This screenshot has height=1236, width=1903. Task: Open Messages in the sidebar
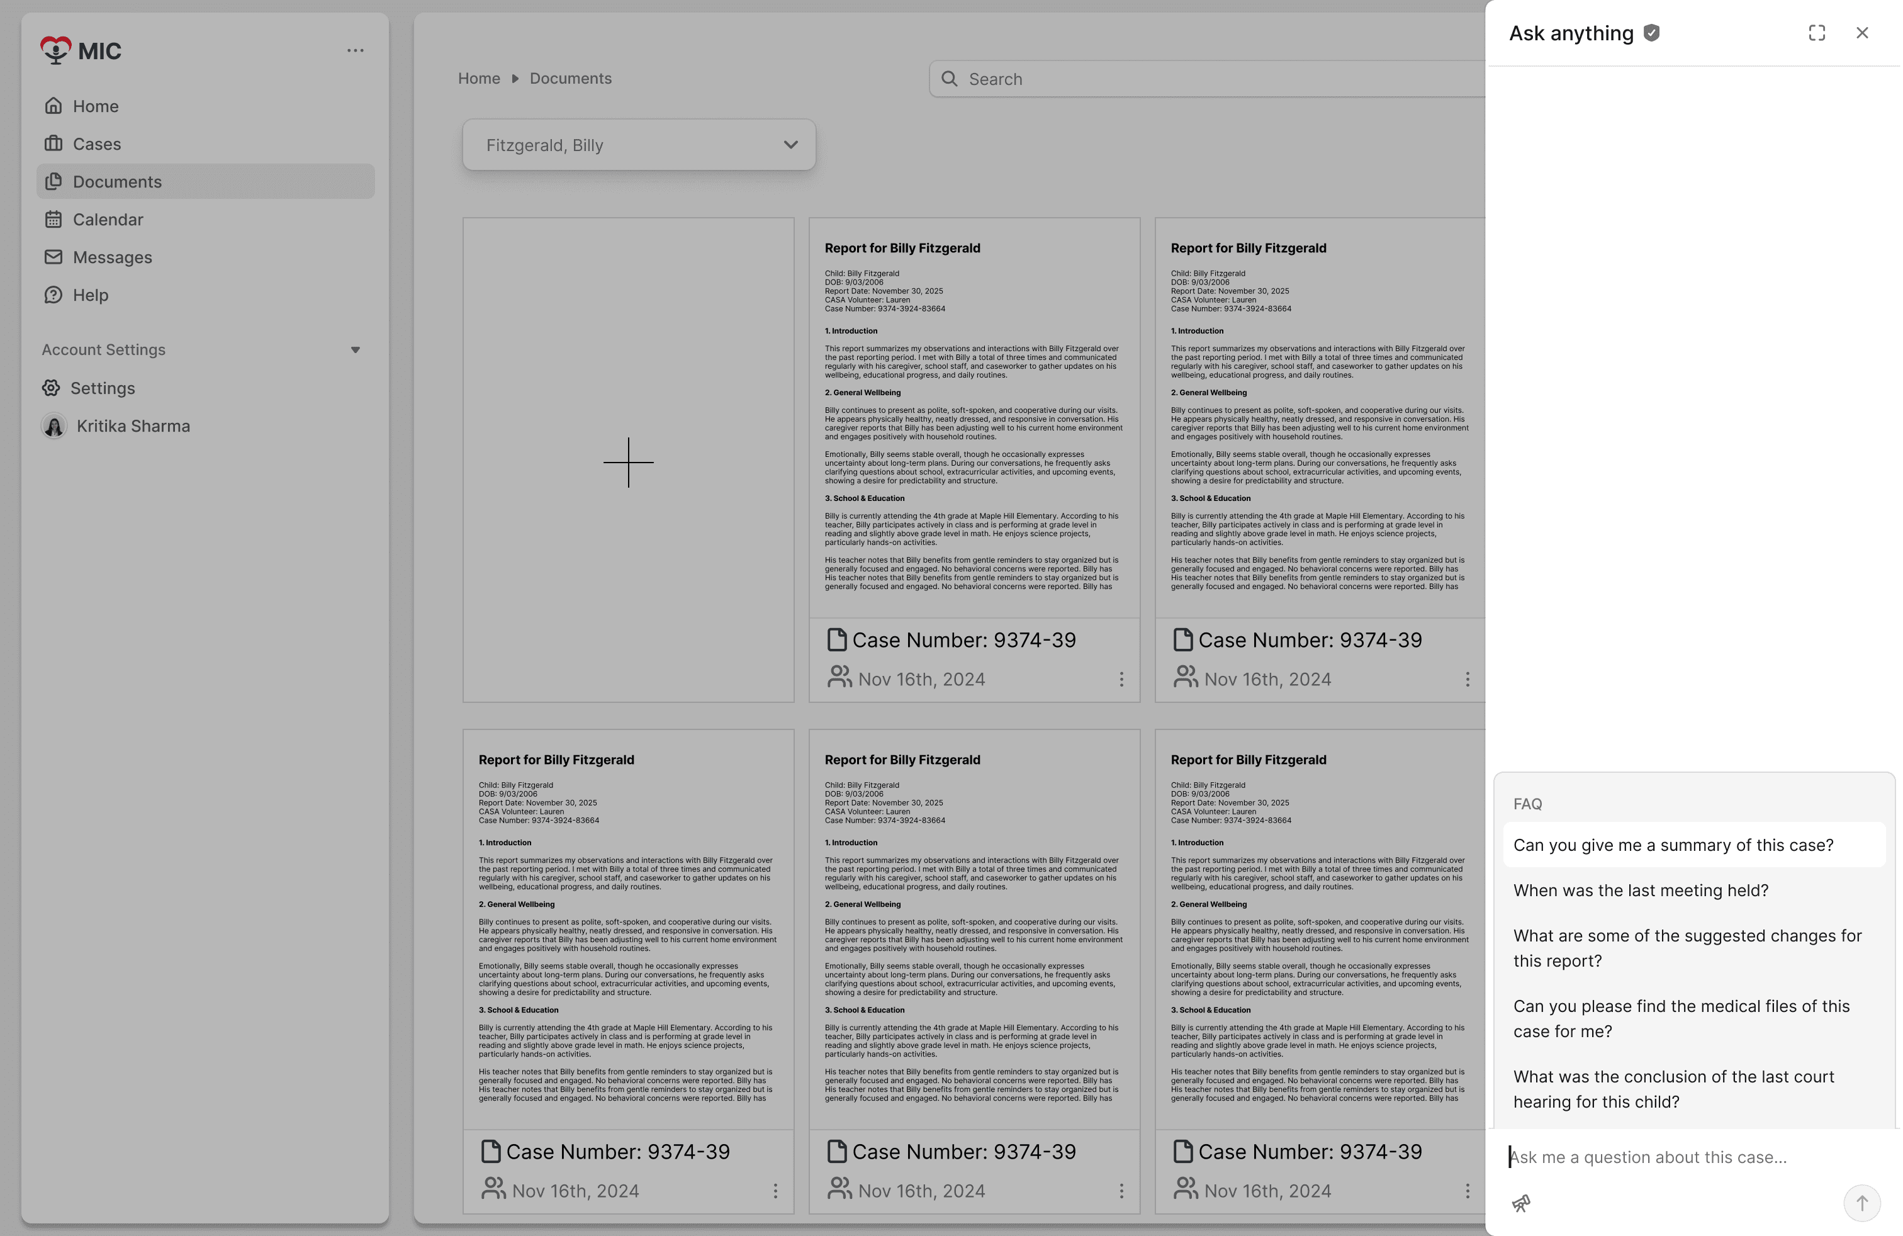coord(112,257)
